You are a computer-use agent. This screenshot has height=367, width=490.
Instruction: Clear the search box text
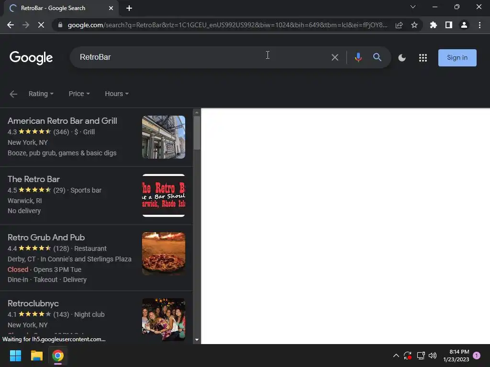tap(334, 57)
